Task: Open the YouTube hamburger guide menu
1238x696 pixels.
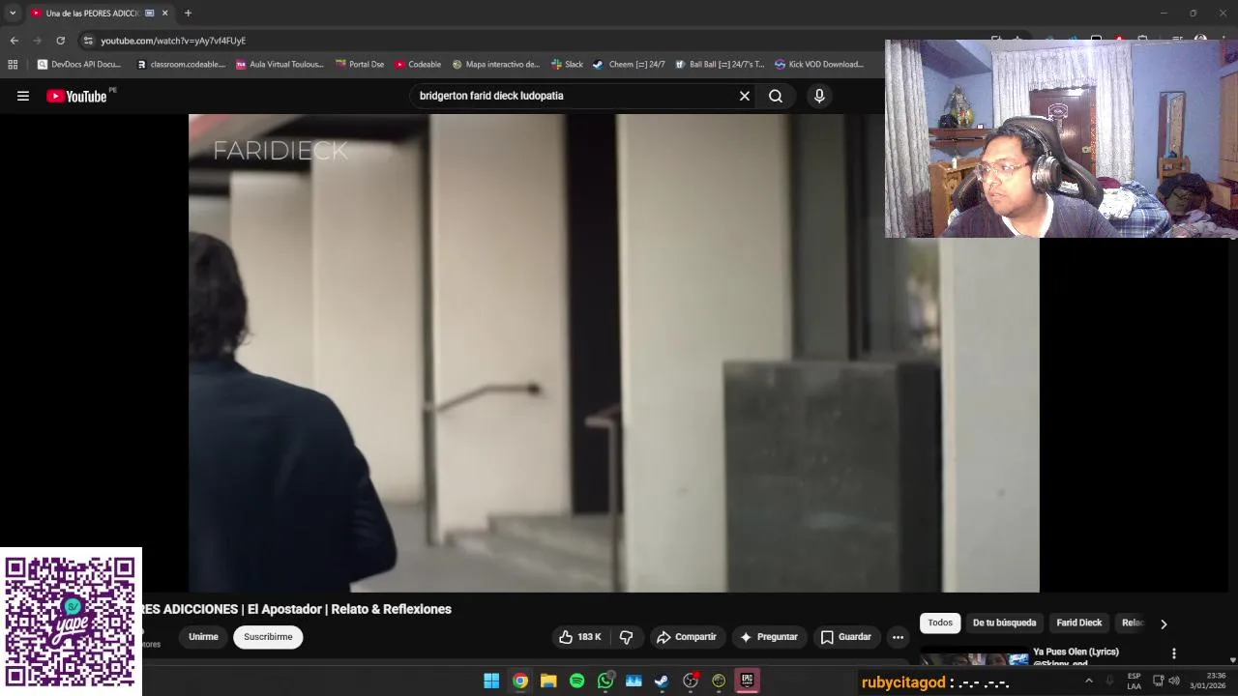Action: (x=23, y=96)
